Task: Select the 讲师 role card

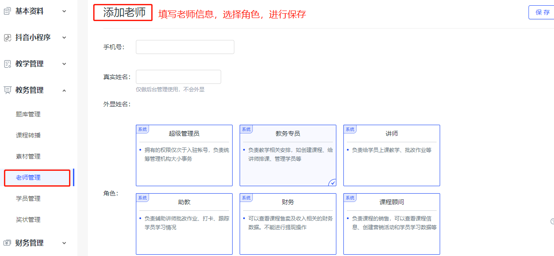Action: [x=391, y=155]
